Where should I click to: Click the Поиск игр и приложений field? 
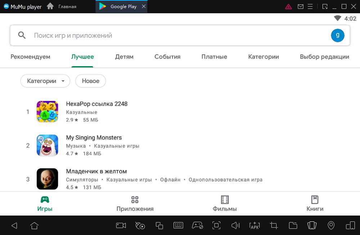click(180, 35)
